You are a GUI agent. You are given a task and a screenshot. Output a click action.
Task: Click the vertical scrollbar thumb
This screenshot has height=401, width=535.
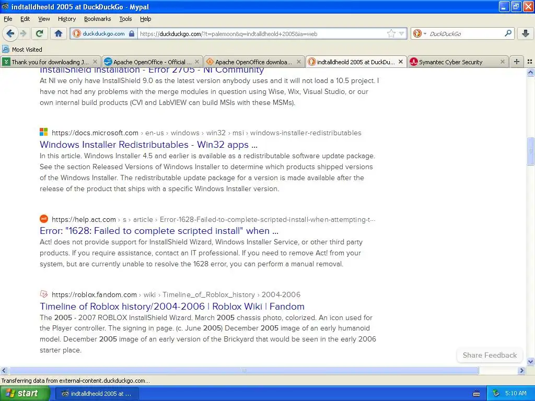(x=530, y=150)
